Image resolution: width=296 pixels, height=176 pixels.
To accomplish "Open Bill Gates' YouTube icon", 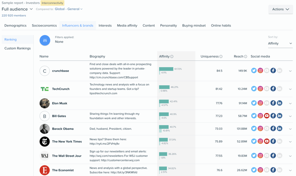I will (267, 116).
